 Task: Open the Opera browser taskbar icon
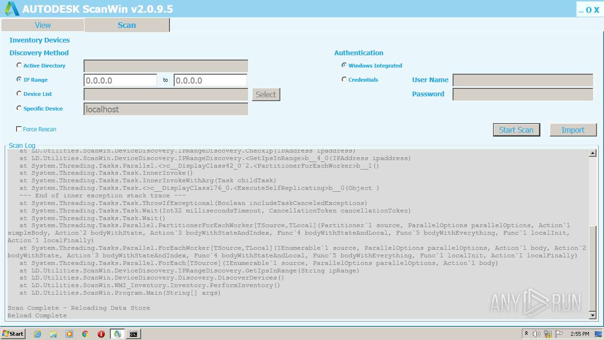click(101, 334)
